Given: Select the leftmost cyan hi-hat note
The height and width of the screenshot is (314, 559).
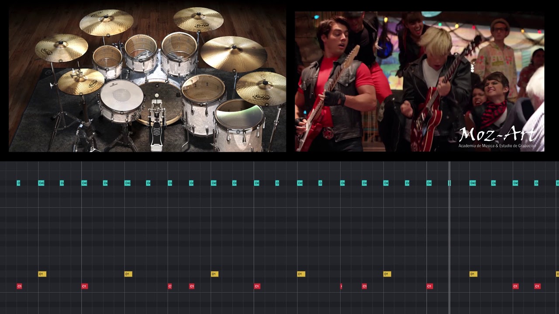Looking at the screenshot, I should [18, 183].
